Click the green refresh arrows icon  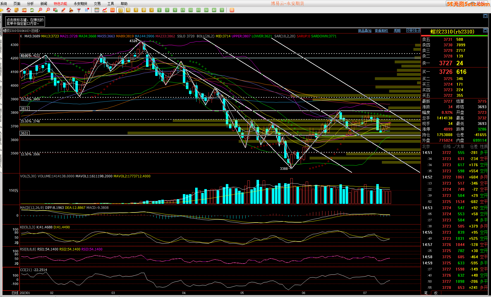pos(32,10)
